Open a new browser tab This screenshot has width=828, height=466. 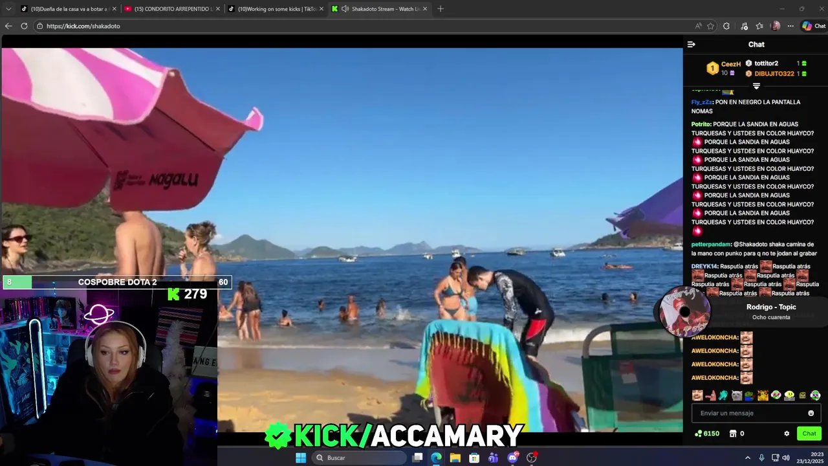click(441, 9)
